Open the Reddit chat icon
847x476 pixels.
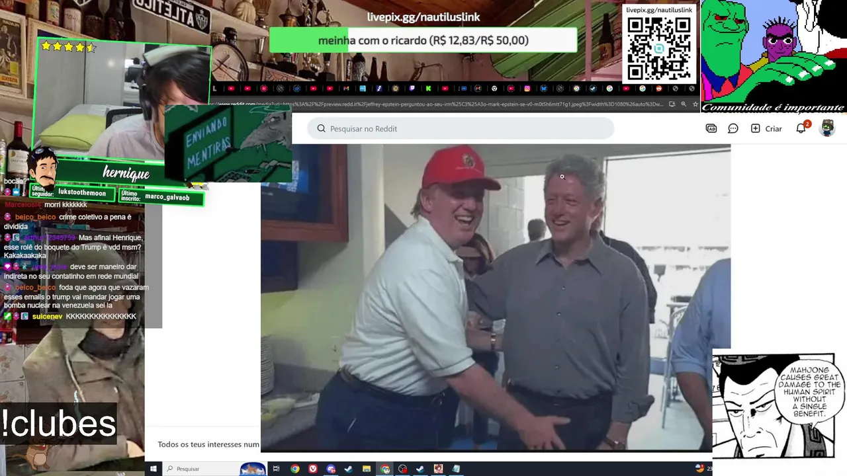coord(733,128)
